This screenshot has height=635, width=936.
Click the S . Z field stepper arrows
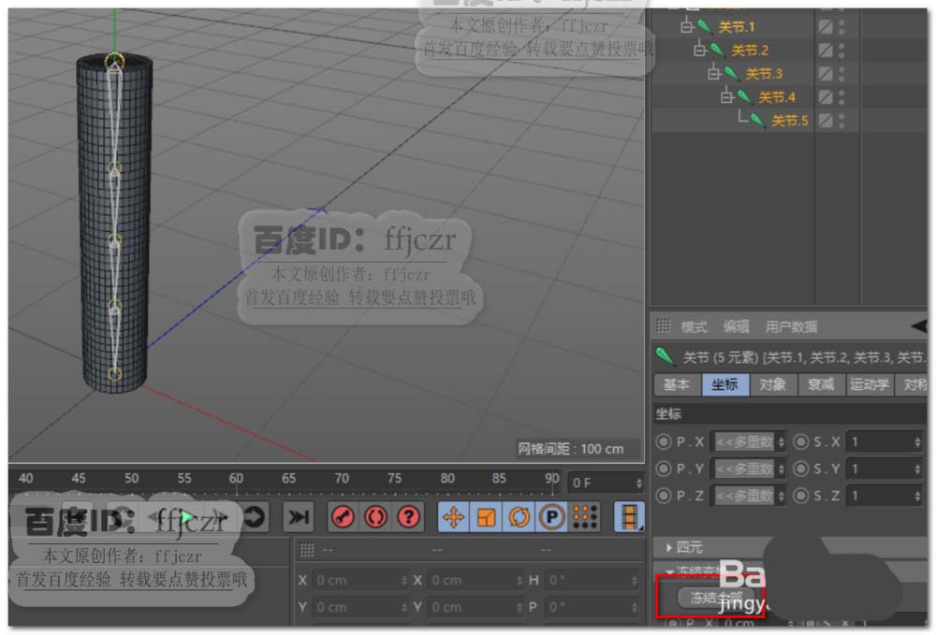pos(917,496)
